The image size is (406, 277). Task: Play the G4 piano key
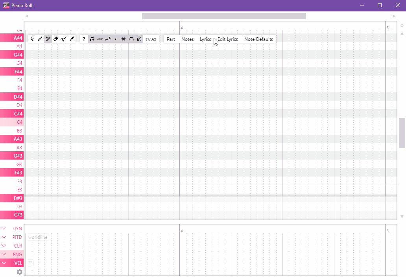coord(12,63)
